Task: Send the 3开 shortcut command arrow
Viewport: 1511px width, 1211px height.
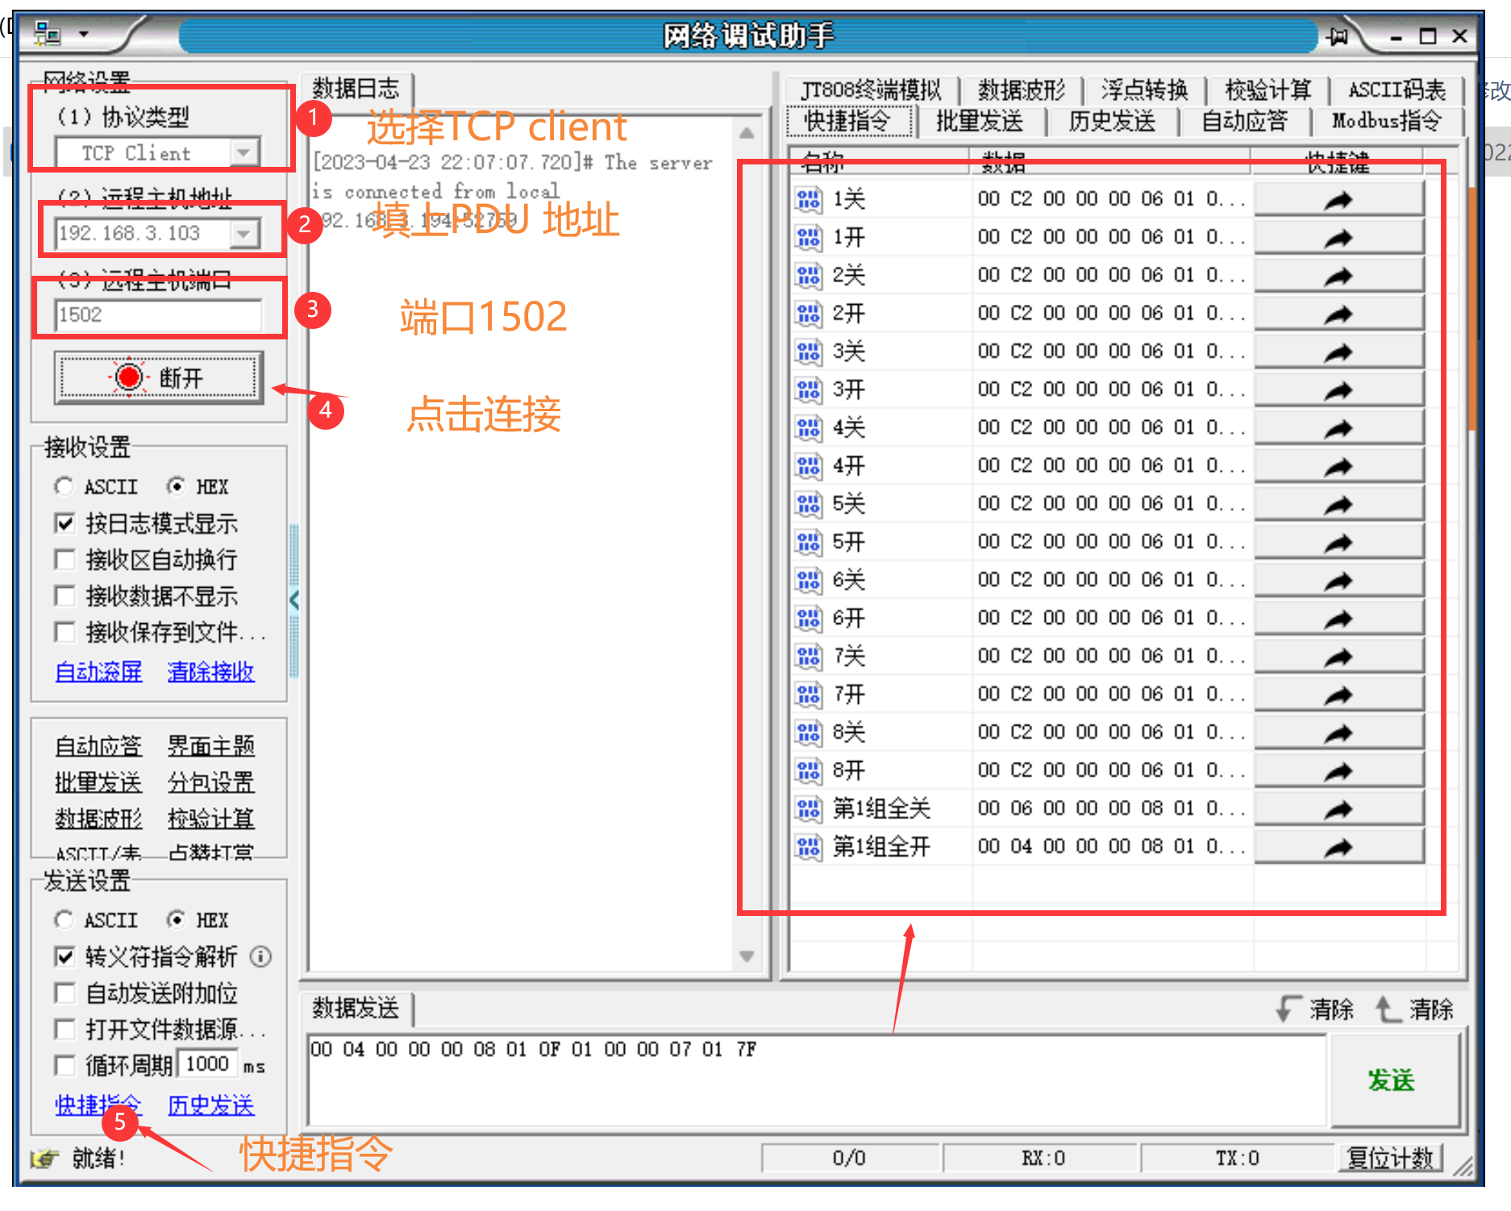Action: pos(1338,390)
